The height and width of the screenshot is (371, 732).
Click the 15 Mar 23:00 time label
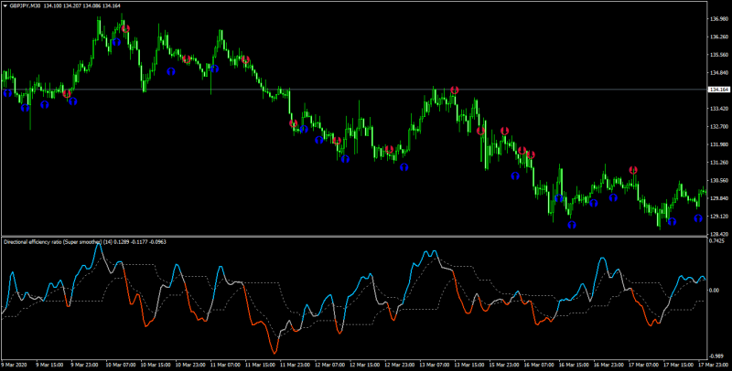tap(505, 365)
